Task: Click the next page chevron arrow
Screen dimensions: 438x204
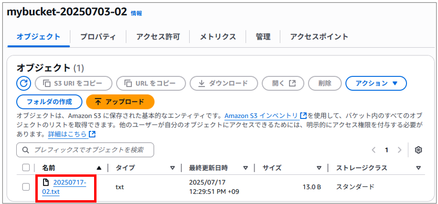Action: (399, 150)
